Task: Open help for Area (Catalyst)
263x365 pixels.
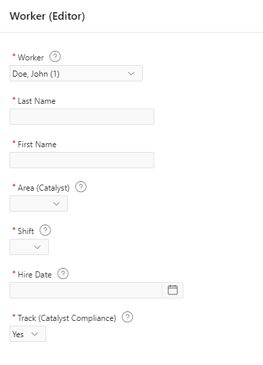Action: tap(81, 187)
